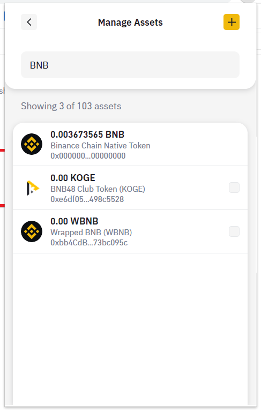Click the empty area below the asset list
The width and height of the screenshot is (261, 412).
130,328
